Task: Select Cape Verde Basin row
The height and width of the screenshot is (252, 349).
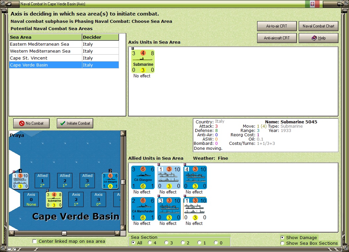Action: [64, 65]
